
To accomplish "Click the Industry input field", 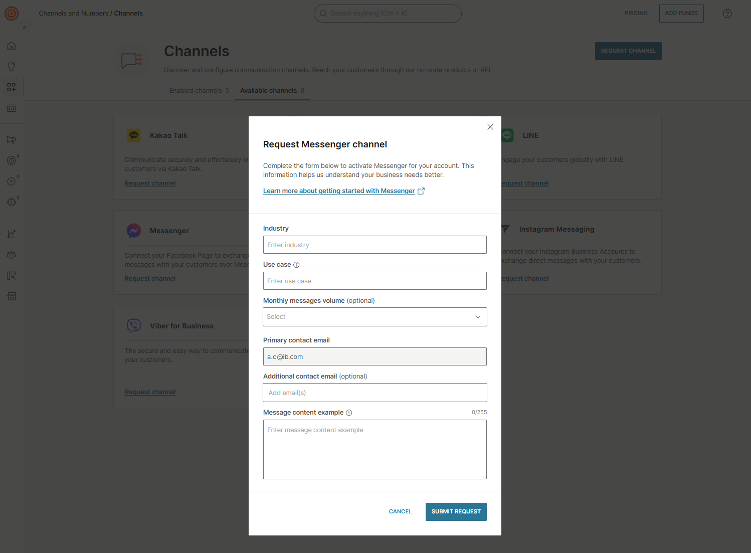I will point(374,245).
